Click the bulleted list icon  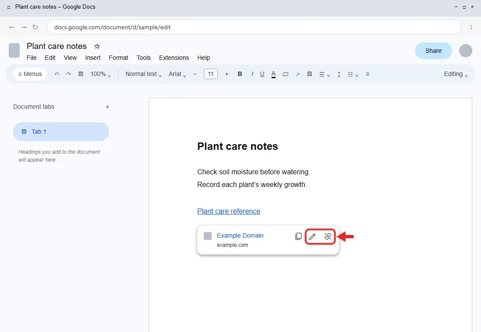click(x=367, y=74)
